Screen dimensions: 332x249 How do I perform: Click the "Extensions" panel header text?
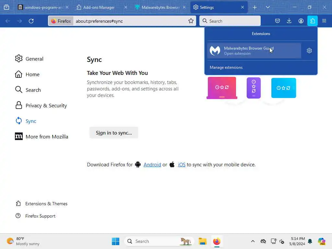tap(261, 34)
